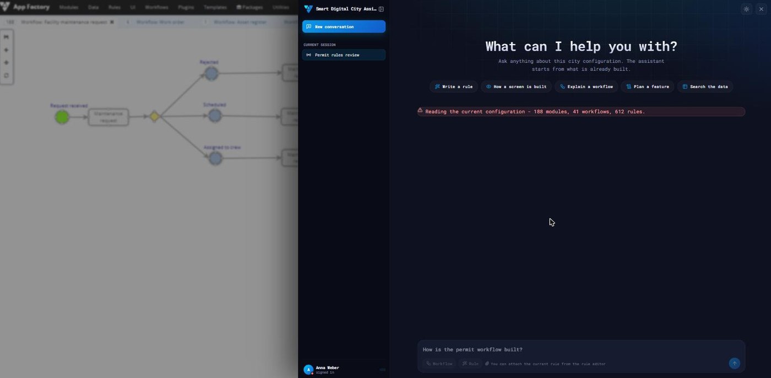Open the Packages menu in App Factory
This screenshot has height=378, width=771.
[x=249, y=8]
